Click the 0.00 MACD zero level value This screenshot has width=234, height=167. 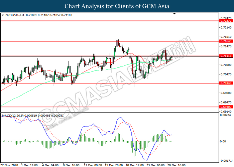coord(223,141)
